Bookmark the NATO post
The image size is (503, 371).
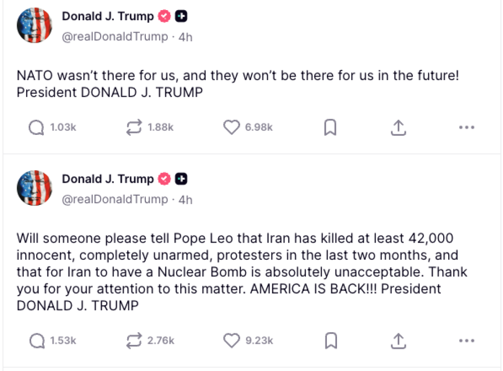pos(330,128)
